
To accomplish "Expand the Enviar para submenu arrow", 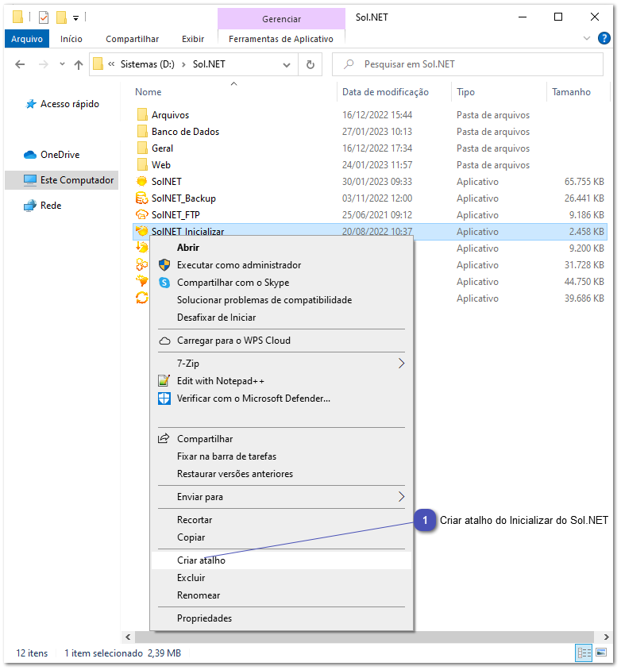I will pyautogui.click(x=401, y=496).
